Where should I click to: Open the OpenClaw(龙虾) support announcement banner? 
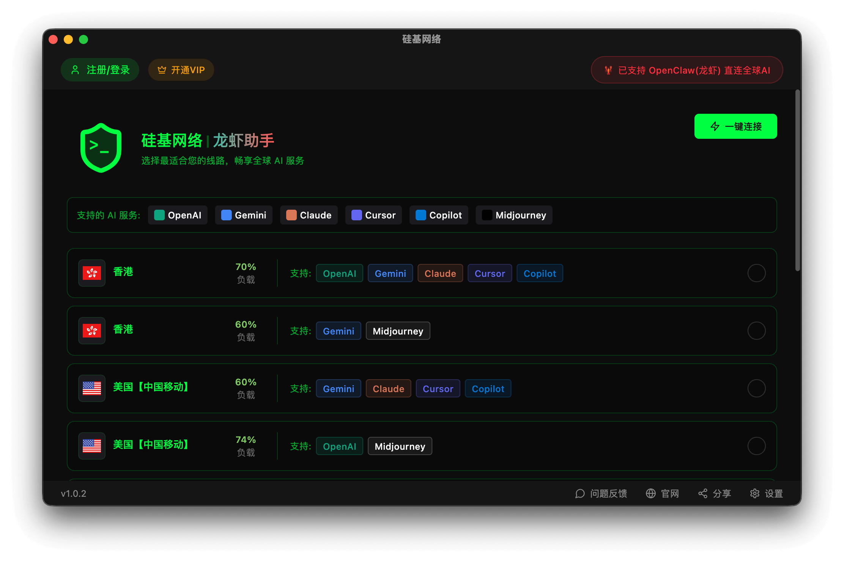pyautogui.click(x=687, y=70)
